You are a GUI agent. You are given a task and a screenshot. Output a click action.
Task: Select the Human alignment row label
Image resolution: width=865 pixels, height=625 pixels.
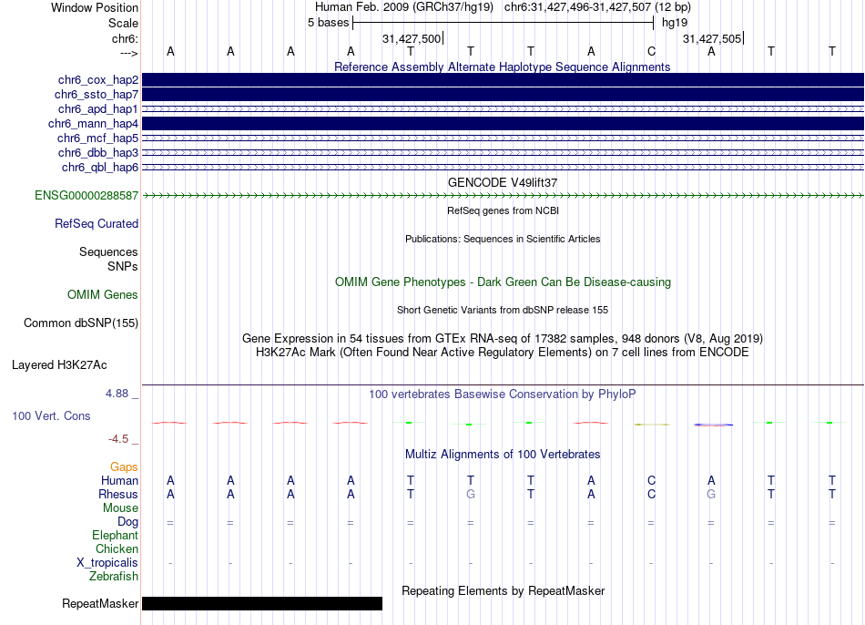click(x=119, y=480)
